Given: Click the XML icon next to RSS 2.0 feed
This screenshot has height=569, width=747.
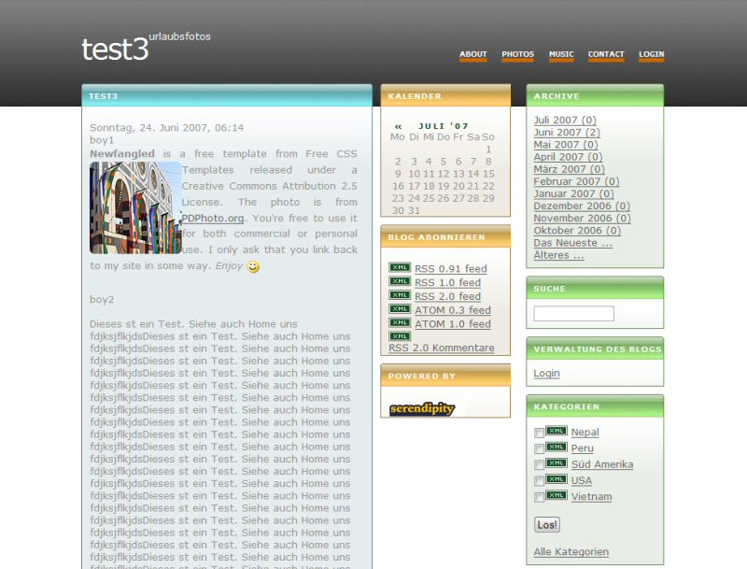Looking at the screenshot, I should pos(400,295).
